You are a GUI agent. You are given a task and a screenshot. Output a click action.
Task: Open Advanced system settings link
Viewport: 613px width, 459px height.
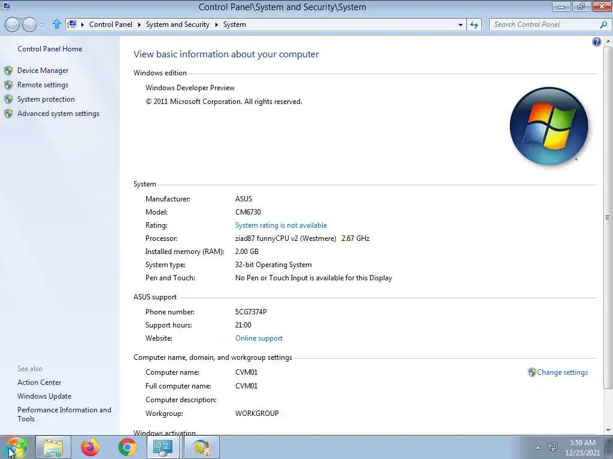(x=58, y=114)
